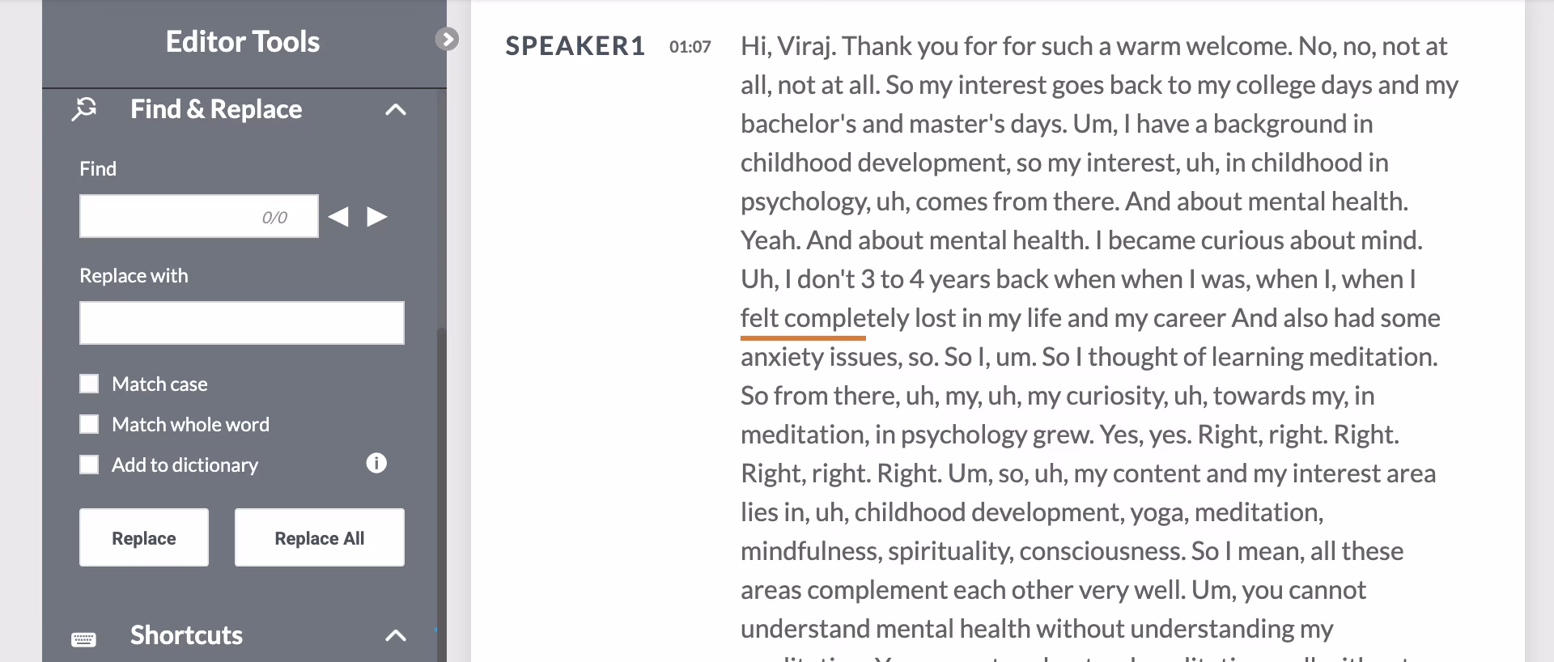1554x662 pixels.
Task: Collapse the Find & Replace section
Action: (x=395, y=109)
